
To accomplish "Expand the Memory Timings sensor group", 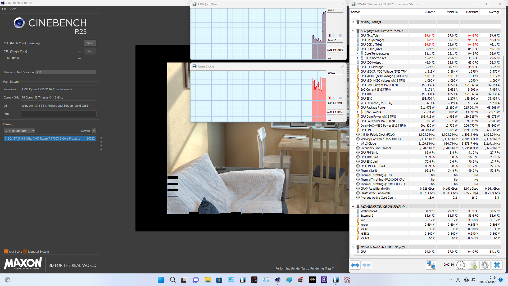I will (353, 22).
